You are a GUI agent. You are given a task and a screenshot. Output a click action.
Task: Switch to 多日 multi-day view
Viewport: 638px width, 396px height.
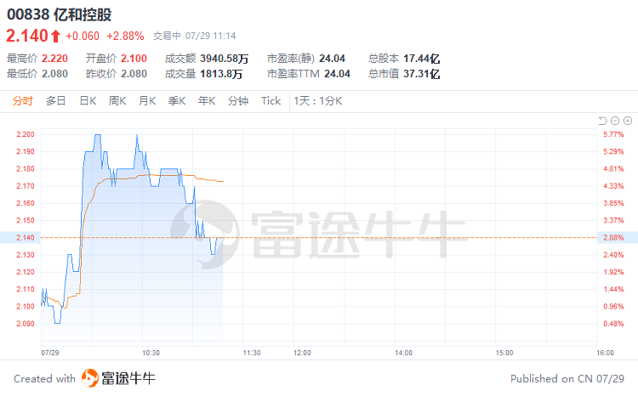(55, 100)
